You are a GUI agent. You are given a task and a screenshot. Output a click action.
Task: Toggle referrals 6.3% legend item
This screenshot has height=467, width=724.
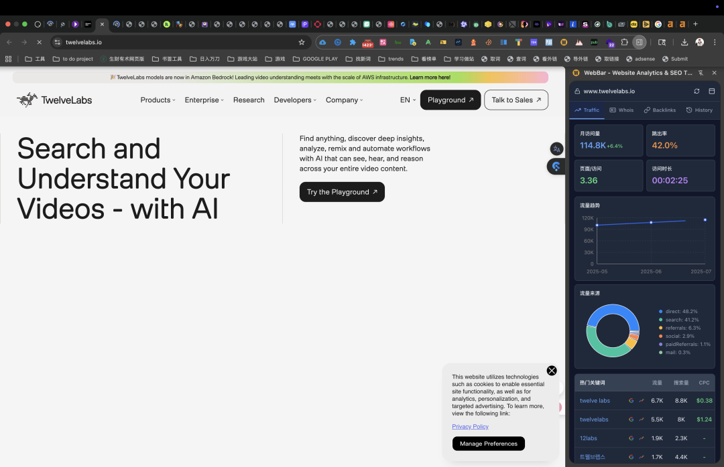(x=680, y=329)
